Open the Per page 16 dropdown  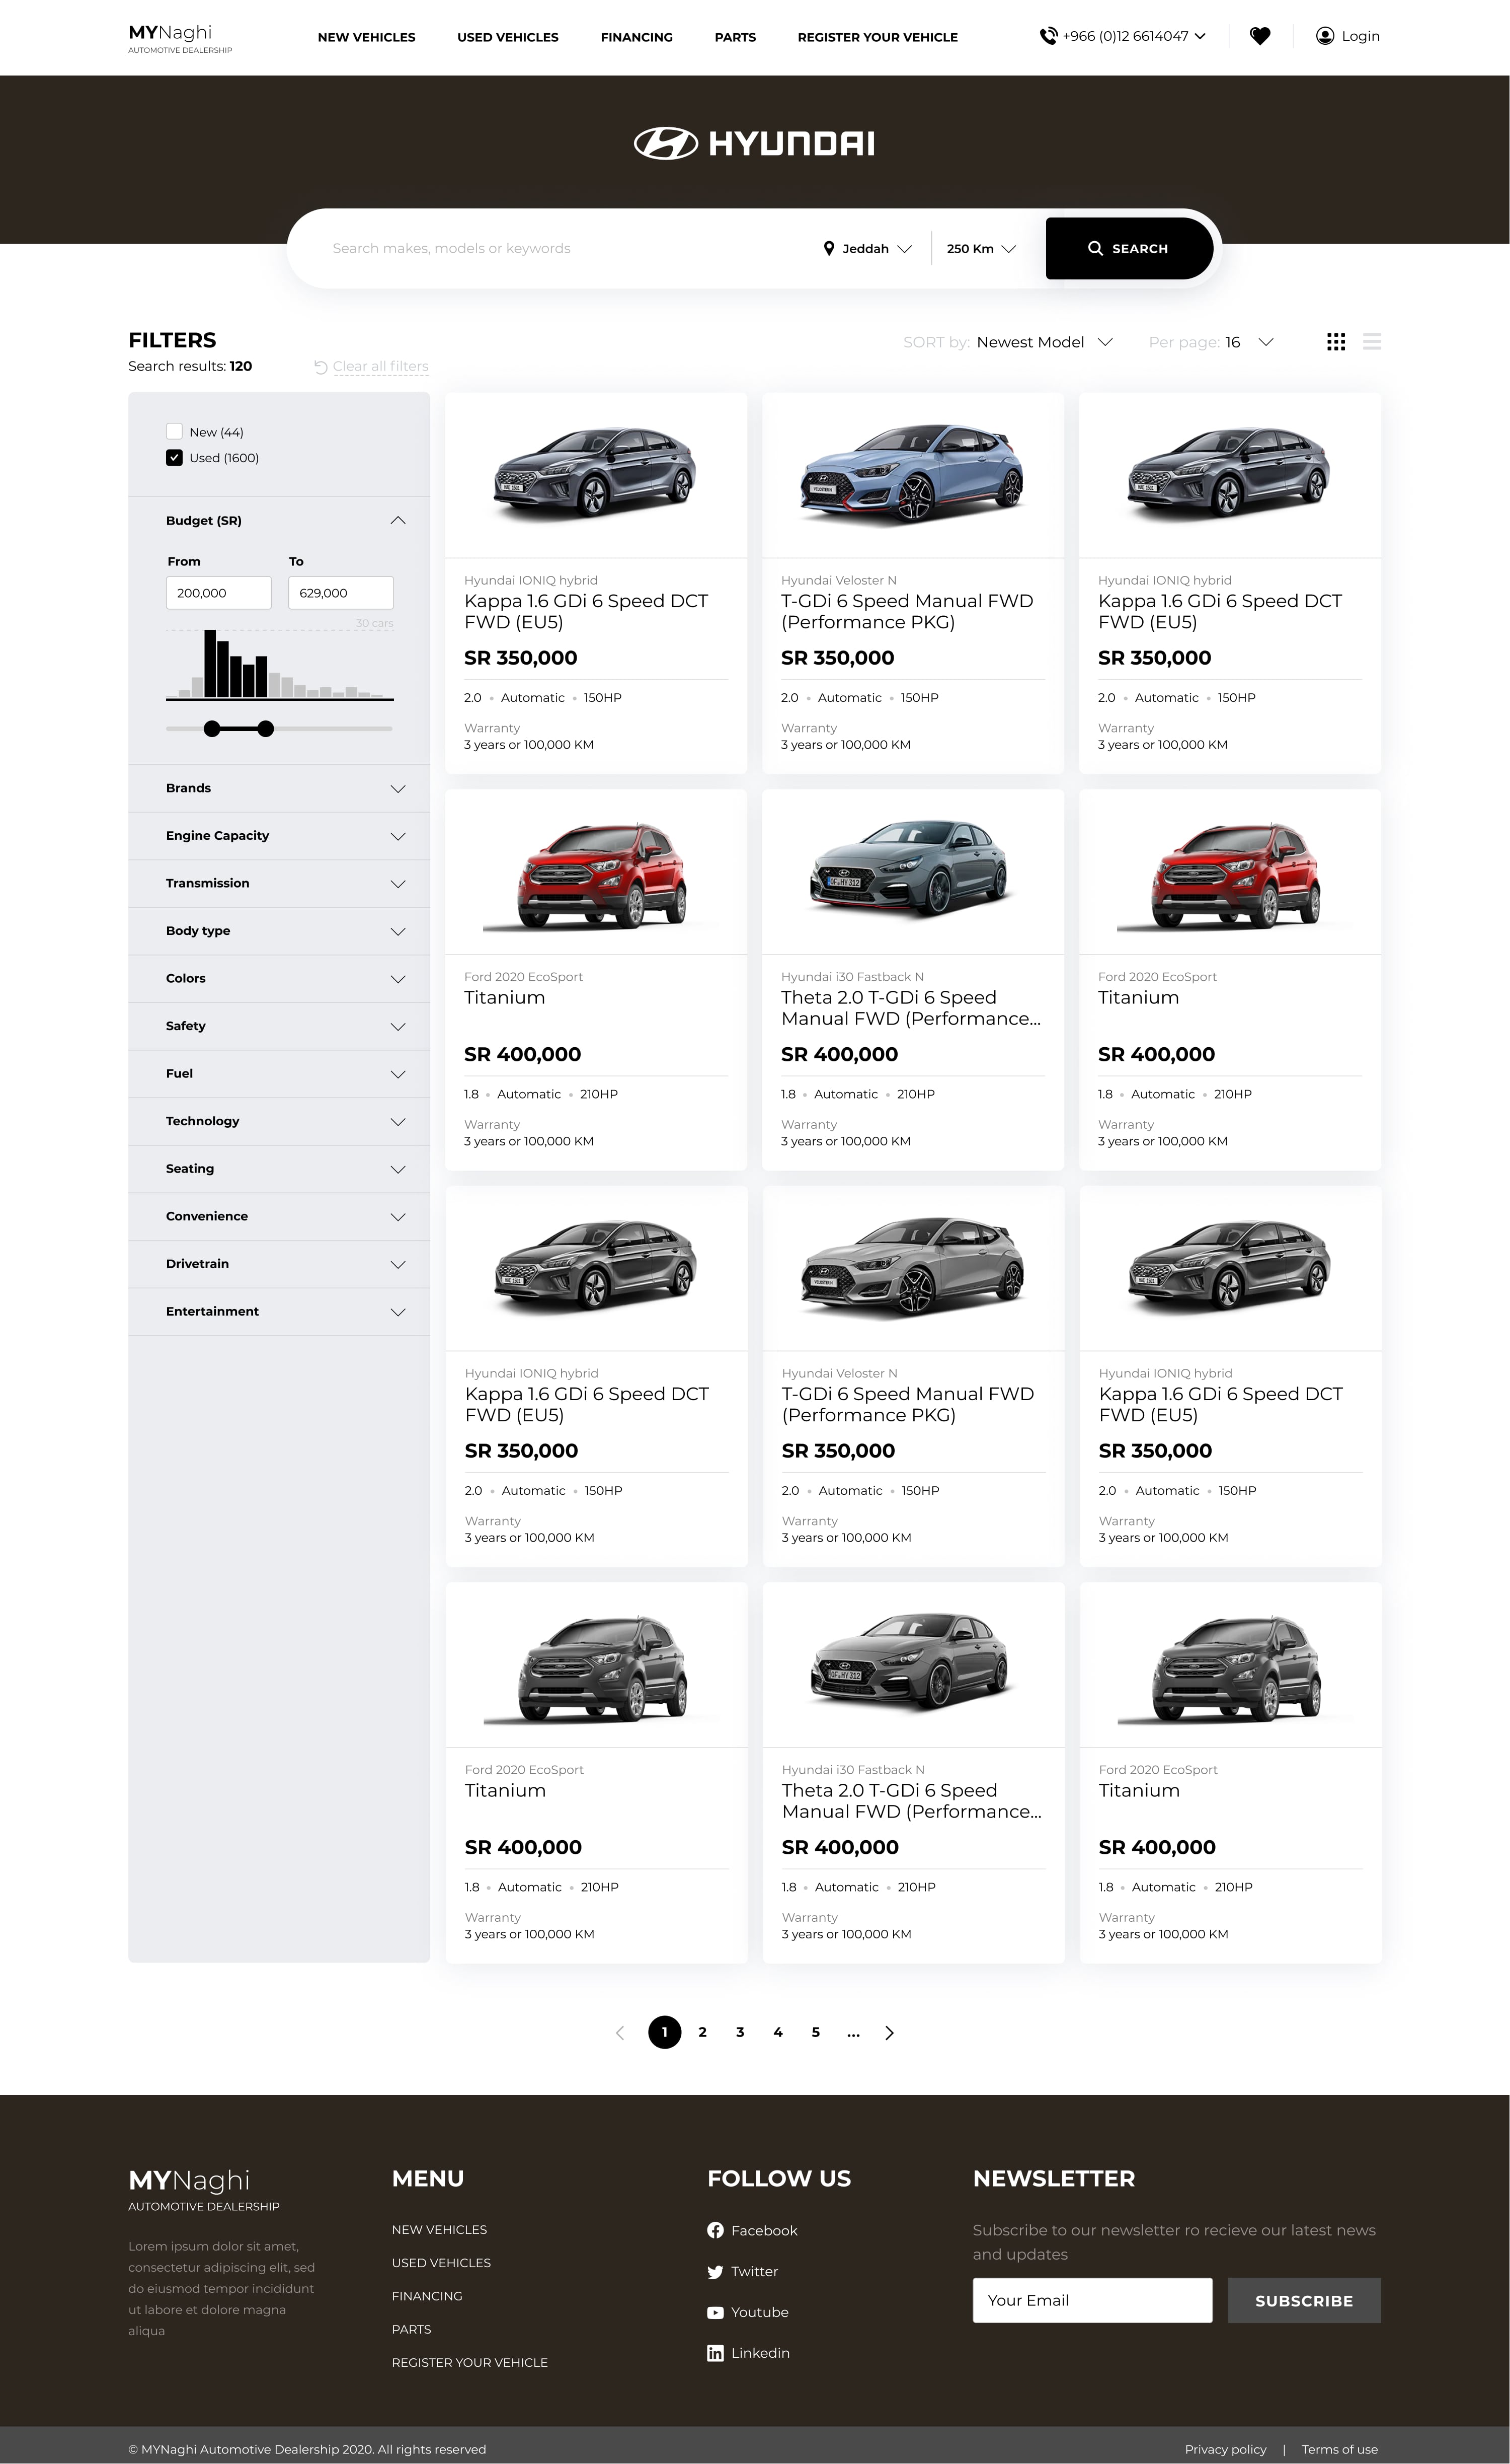1249,342
